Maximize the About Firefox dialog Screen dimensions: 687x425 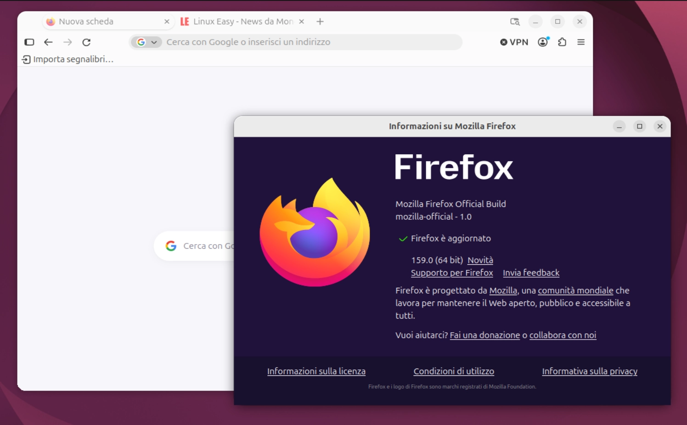pos(640,126)
